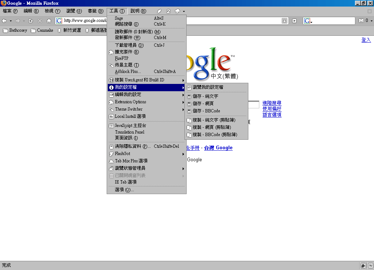The height and width of the screenshot is (270, 374).
Task: Open the Google search engine dropdown
Action: [x=308, y=21]
